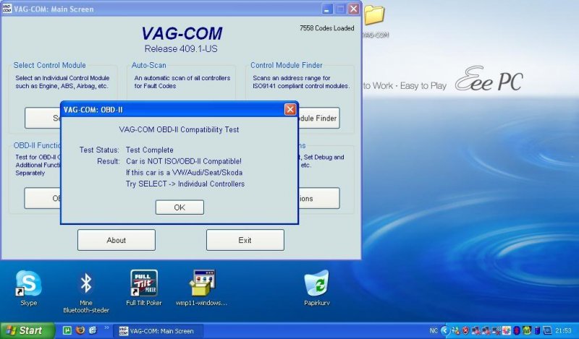Open the wmp11-windows installer icon
Screen dimensions: 579x339
click(202, 283)
